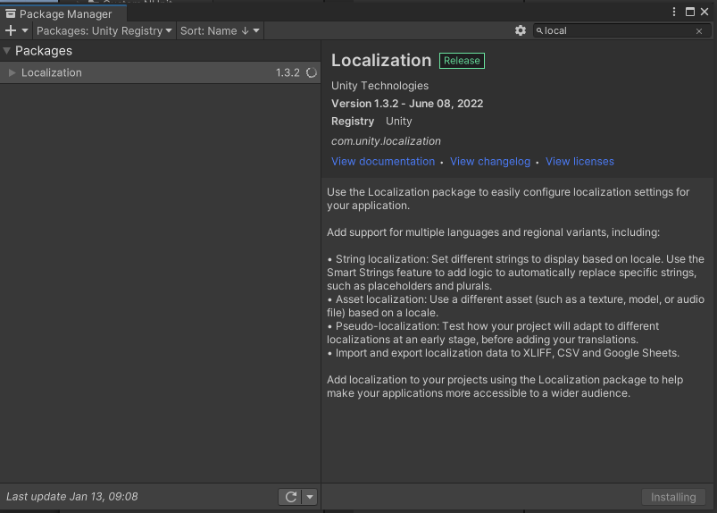Image resolution: width=717 pixels, height=513 pixels.
Task: Click the Installing button
Action: click(673, 497)
